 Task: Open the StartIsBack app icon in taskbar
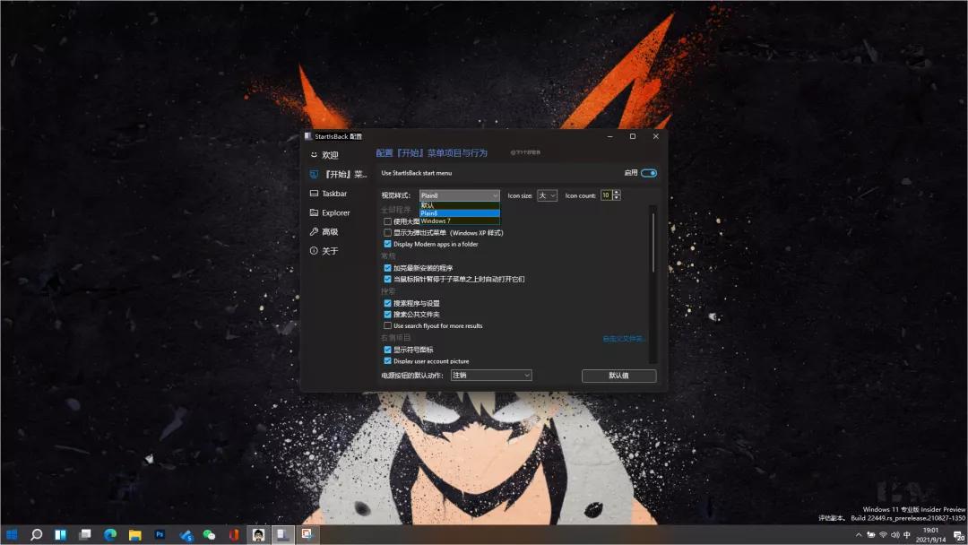(282, 535)
